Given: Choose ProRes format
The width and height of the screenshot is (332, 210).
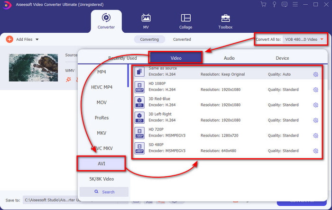Looking at the screenshot, I should (x=101, y=118).
